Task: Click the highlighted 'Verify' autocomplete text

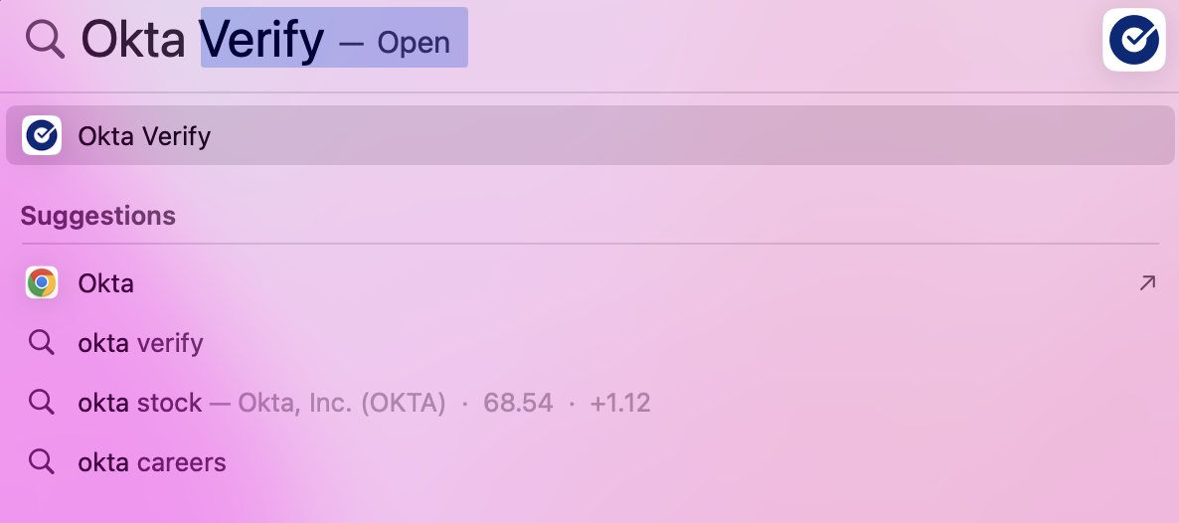Action: (x=263, y=39)
